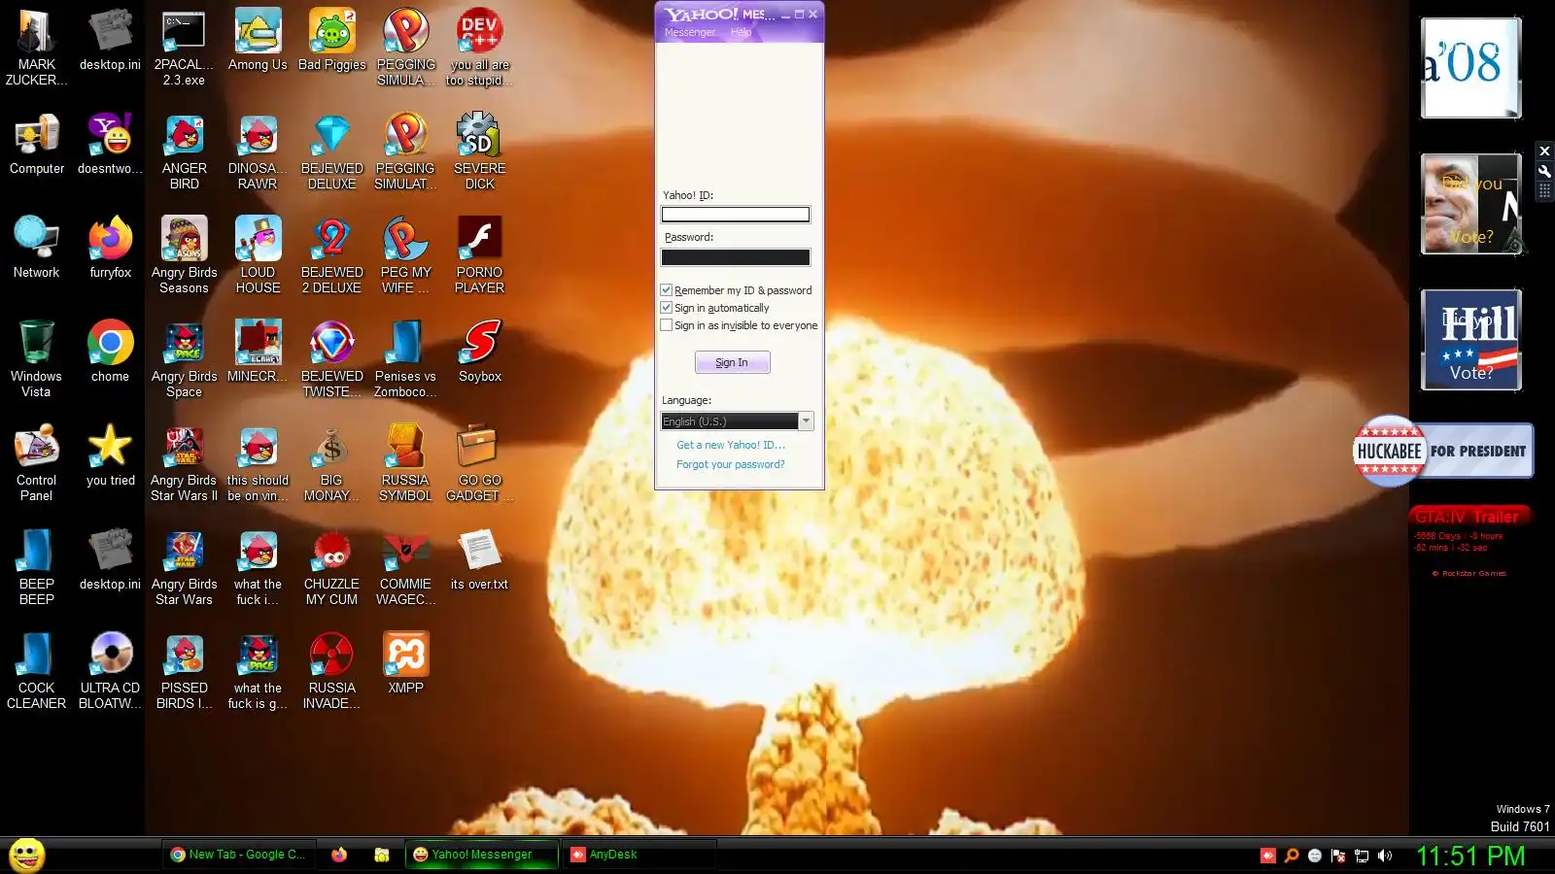The image size is (1555, 874).
Task: Open the Network desktop icon
Action: (36, 249)
